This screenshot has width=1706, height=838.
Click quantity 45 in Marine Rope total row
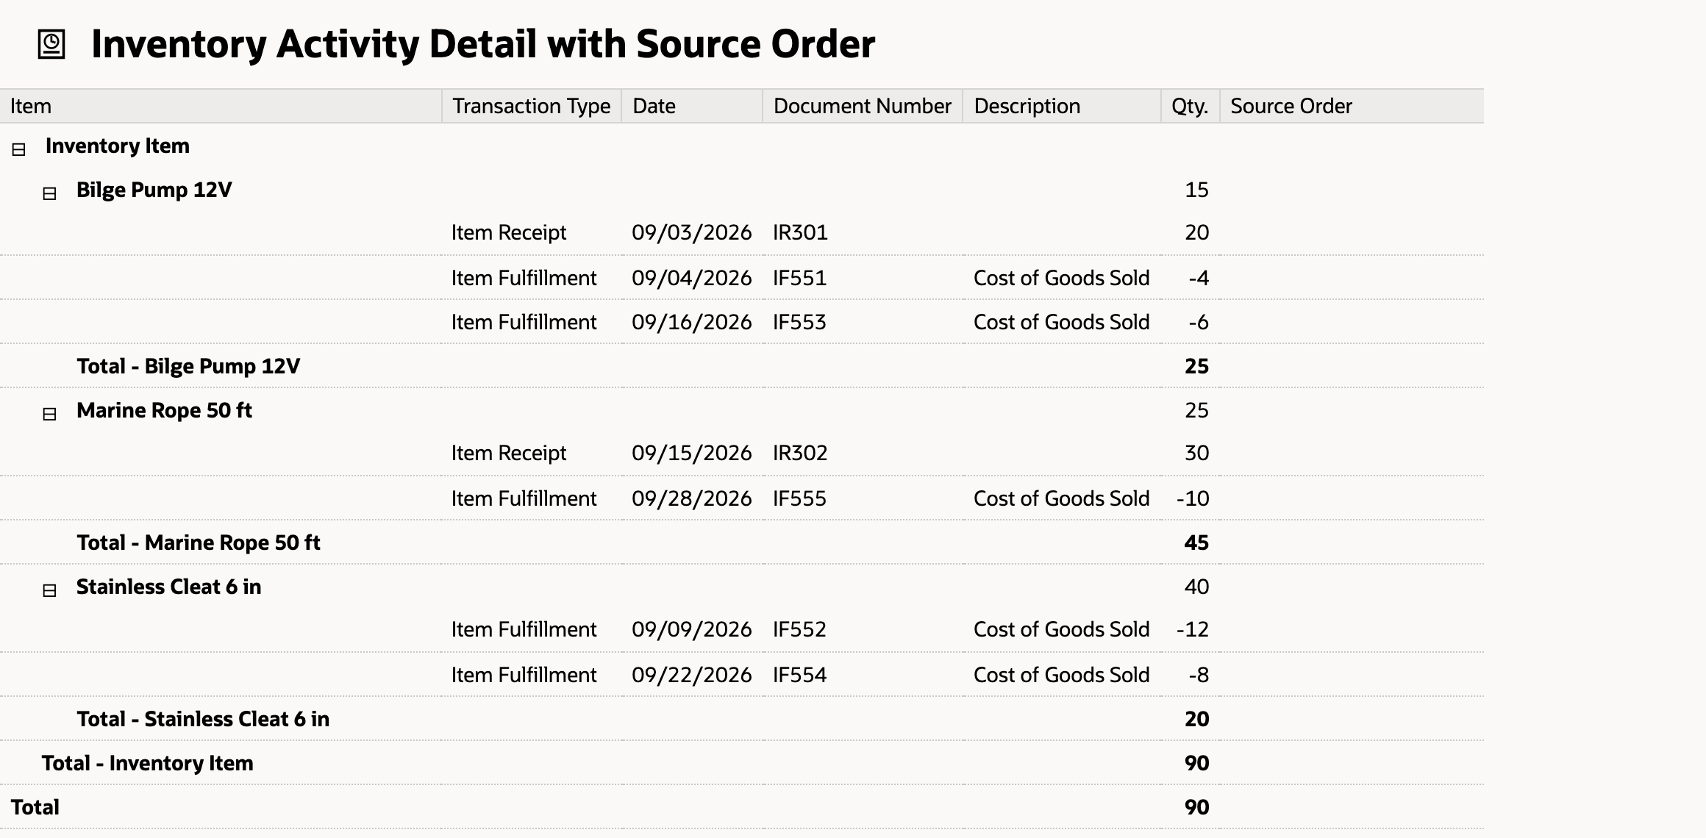tap(1196, 542)
